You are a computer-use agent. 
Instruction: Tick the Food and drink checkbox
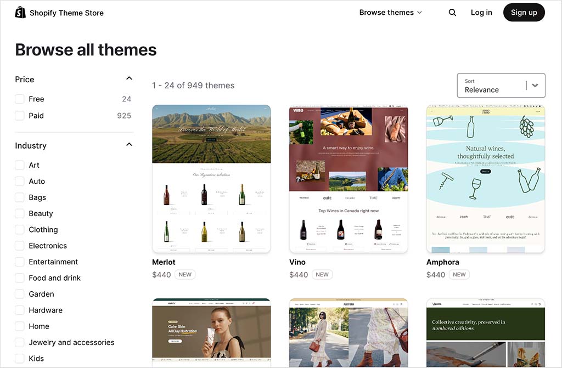tap(20, 278)
